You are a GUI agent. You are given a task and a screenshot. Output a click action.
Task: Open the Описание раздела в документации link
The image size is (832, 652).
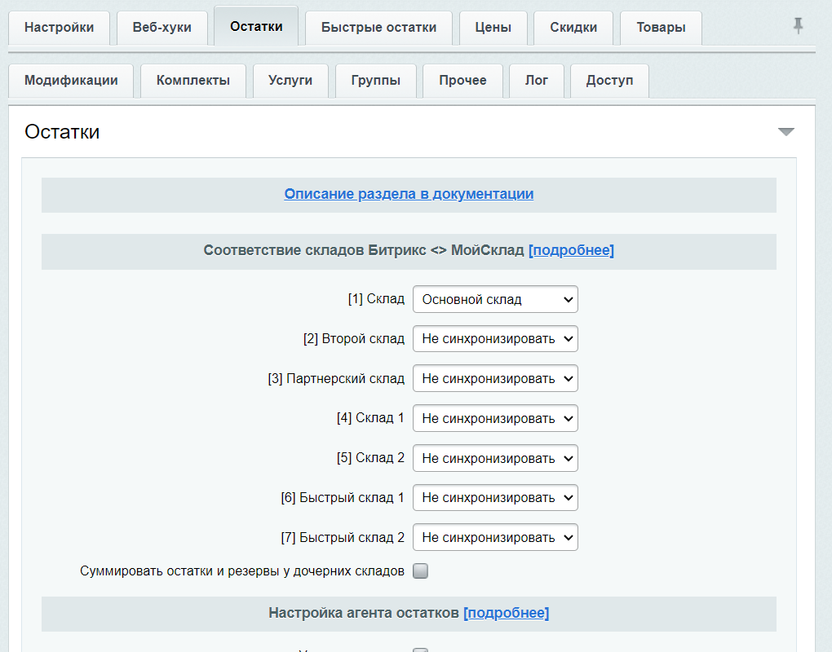point(409,194)
